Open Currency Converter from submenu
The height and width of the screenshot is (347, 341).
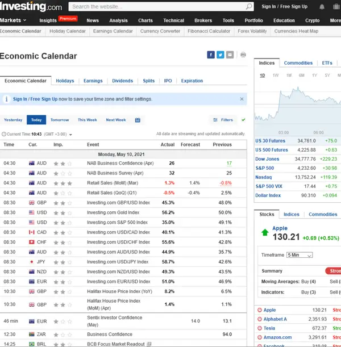[x=160, y=31]
